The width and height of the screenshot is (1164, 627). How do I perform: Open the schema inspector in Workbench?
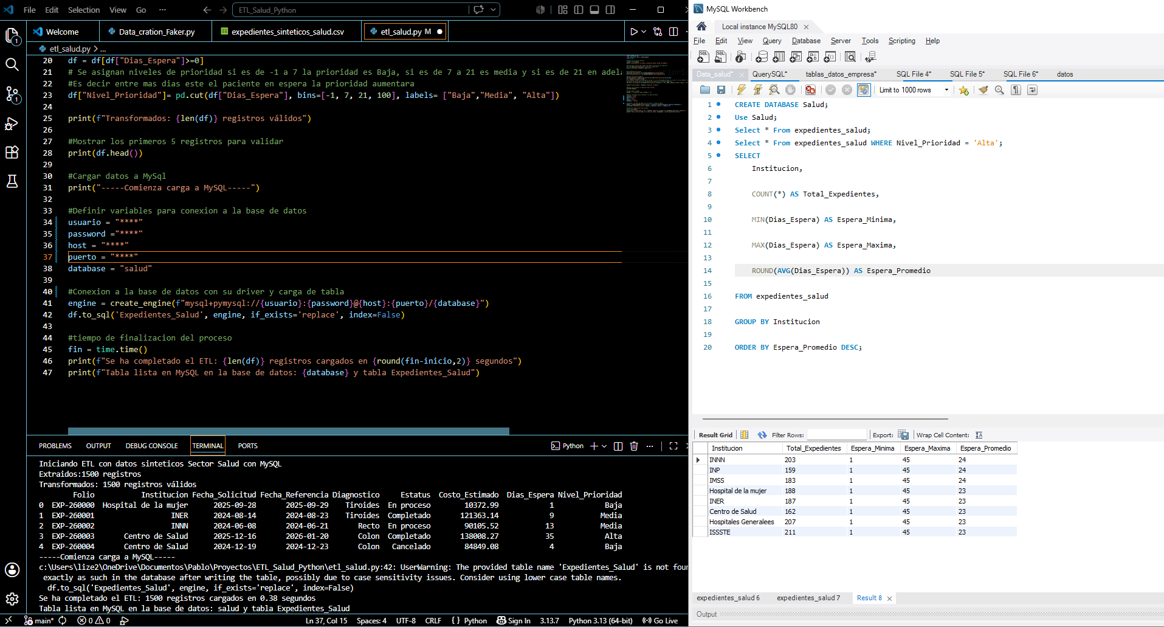pyautogui.click(x=740, y=57)
